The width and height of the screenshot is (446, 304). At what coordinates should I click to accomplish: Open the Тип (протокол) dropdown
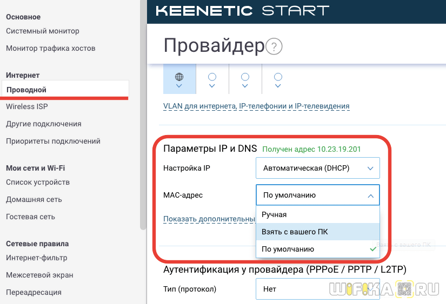(x=317, y=289)
